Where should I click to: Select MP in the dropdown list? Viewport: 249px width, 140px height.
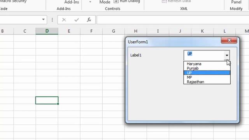[207, 77]
